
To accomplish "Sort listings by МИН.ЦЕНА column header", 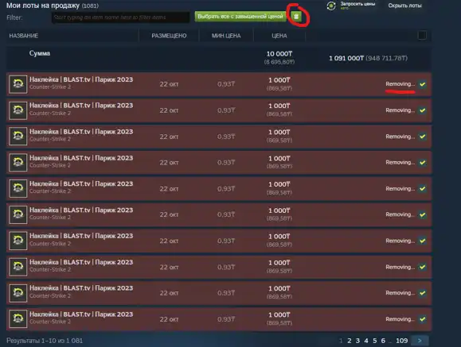I will (x=226, y=36).
